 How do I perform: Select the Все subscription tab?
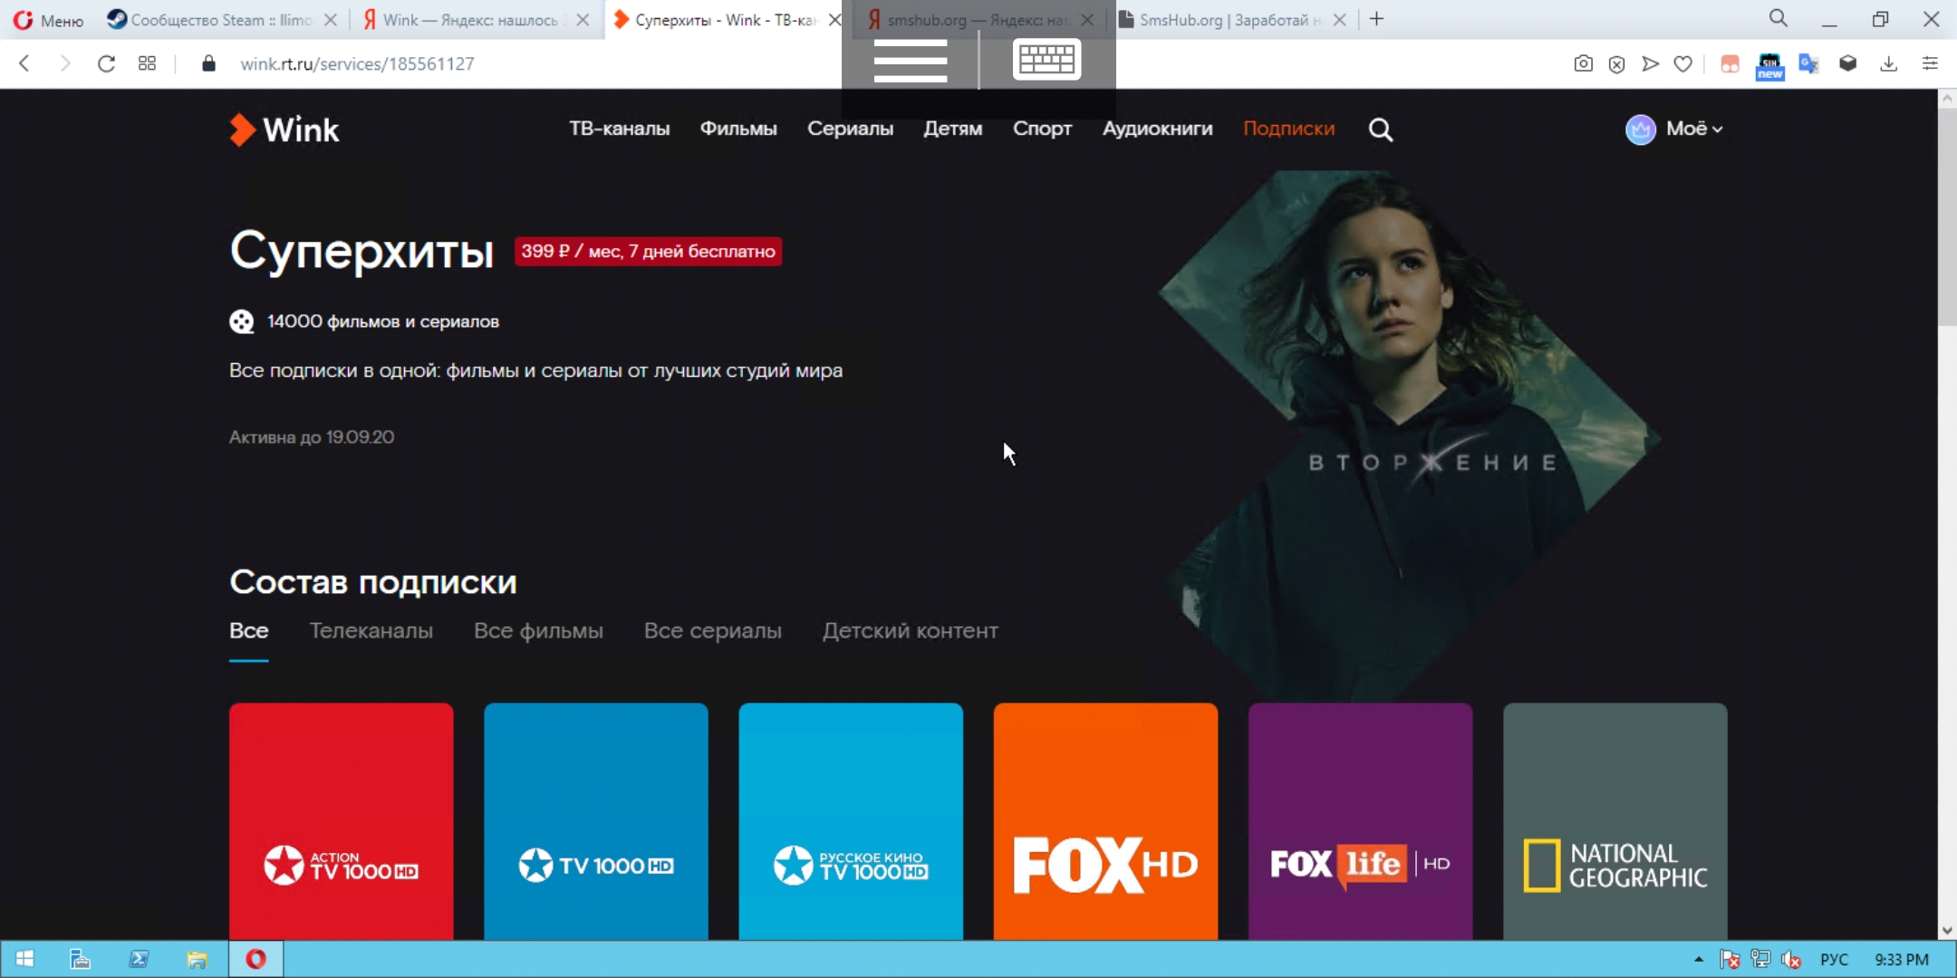click(x=248, y=630)
